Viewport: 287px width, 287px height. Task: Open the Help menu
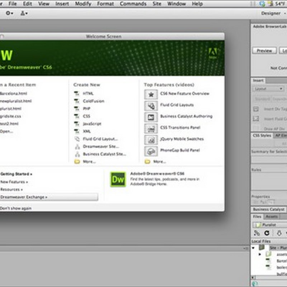pyautogui.click(x=197, y=4)
